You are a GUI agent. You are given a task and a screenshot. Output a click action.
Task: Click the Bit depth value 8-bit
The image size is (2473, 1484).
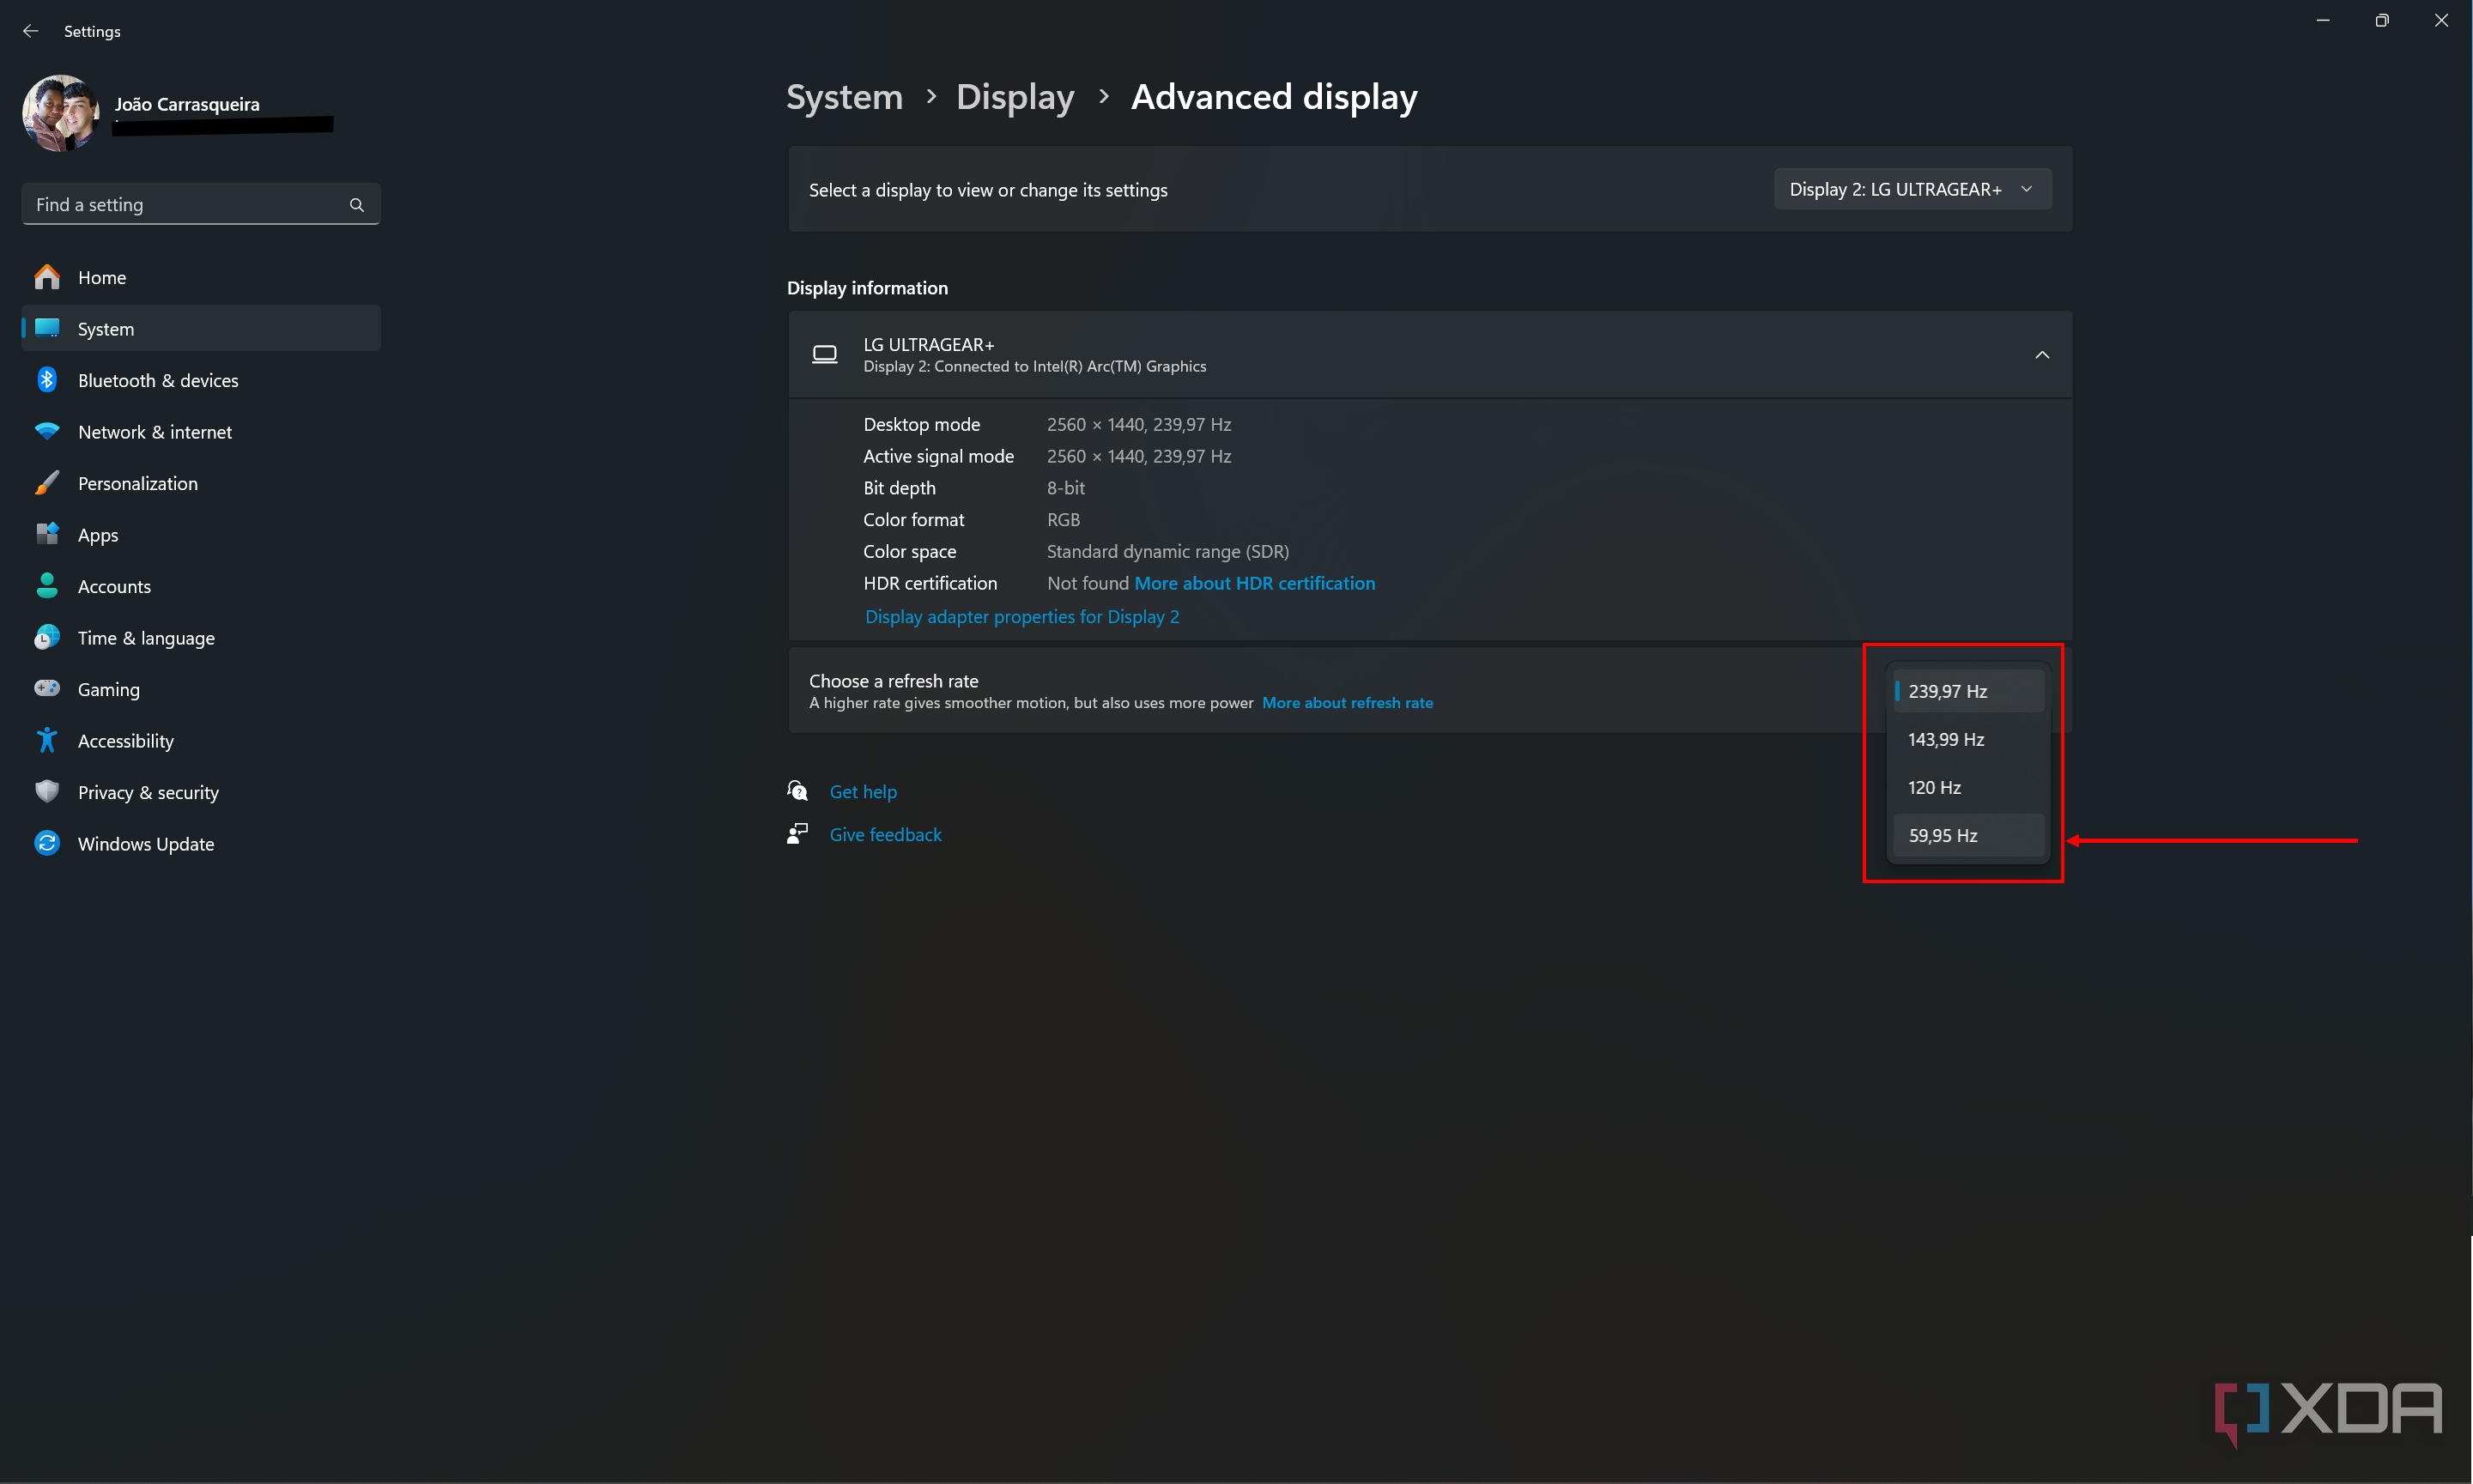pyautogui.click(x=1066, y=488)
